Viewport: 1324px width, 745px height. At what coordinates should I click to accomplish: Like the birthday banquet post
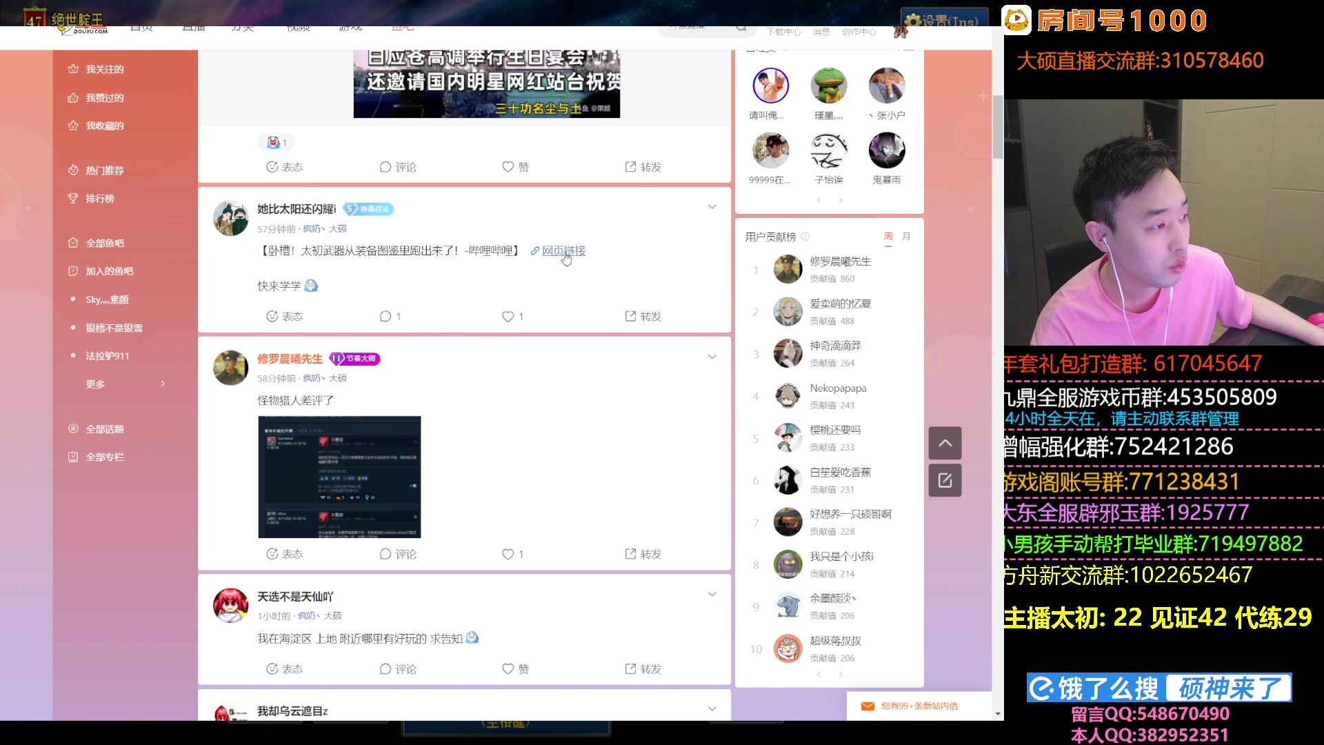[515, 167]
